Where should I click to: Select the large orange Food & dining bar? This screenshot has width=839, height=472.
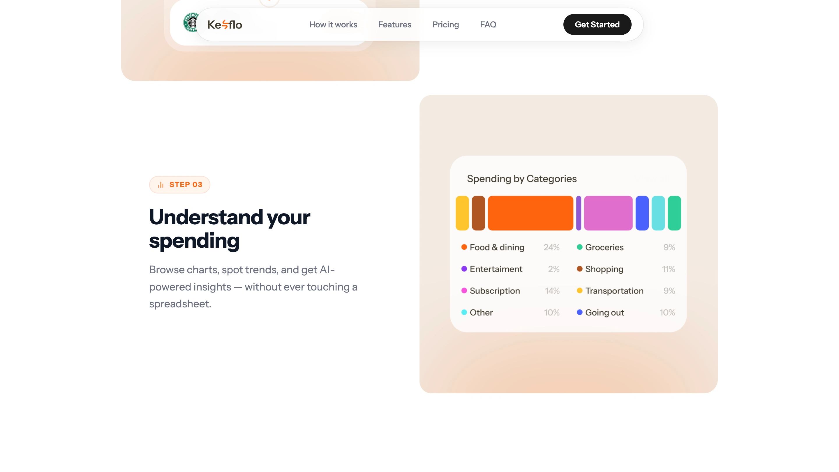[x=530, y=213]
